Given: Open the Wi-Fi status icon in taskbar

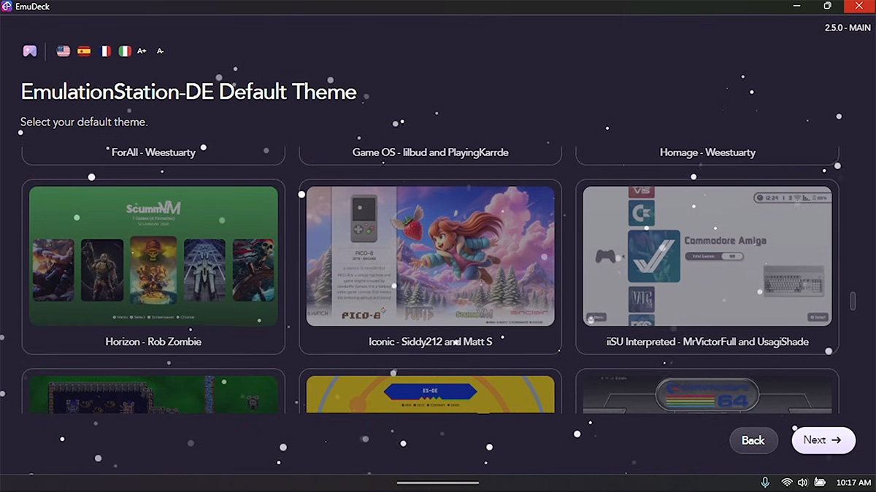Looking at the screenshot, I should tap(786, 482).
